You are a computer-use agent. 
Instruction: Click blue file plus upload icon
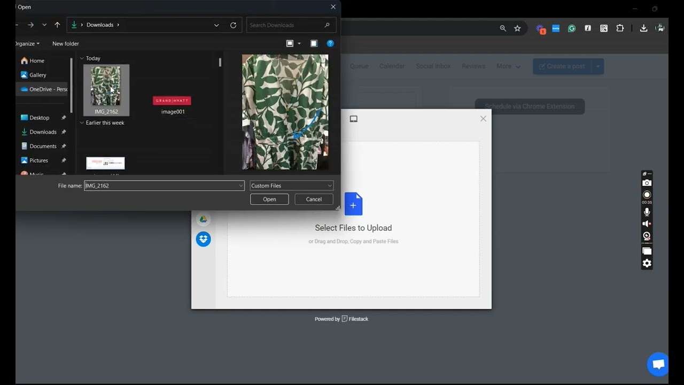pyautogui.click(x=353, y=204)
